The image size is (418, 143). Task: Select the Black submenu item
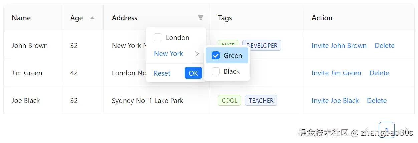(x=232, y=71)
